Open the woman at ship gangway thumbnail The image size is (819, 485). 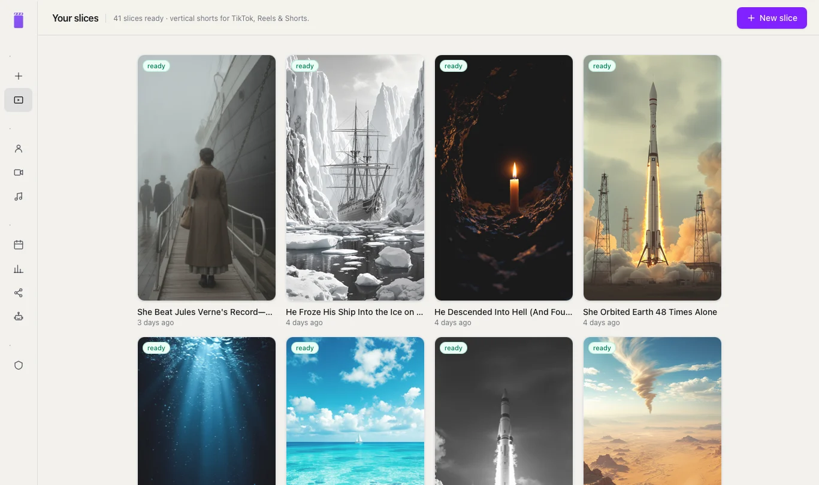click(207, 178)
